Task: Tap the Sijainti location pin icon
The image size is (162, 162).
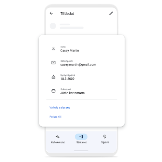Action: 105,136
